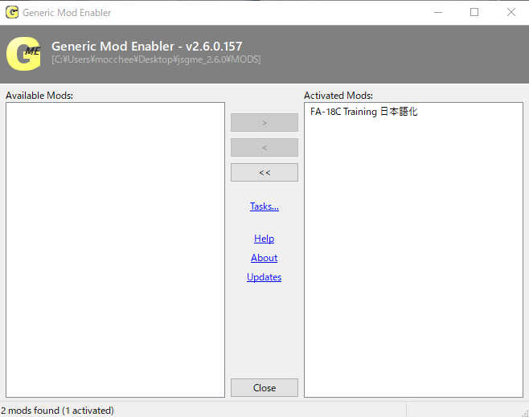
Task: Open the About link
Action: pos(264,258)
